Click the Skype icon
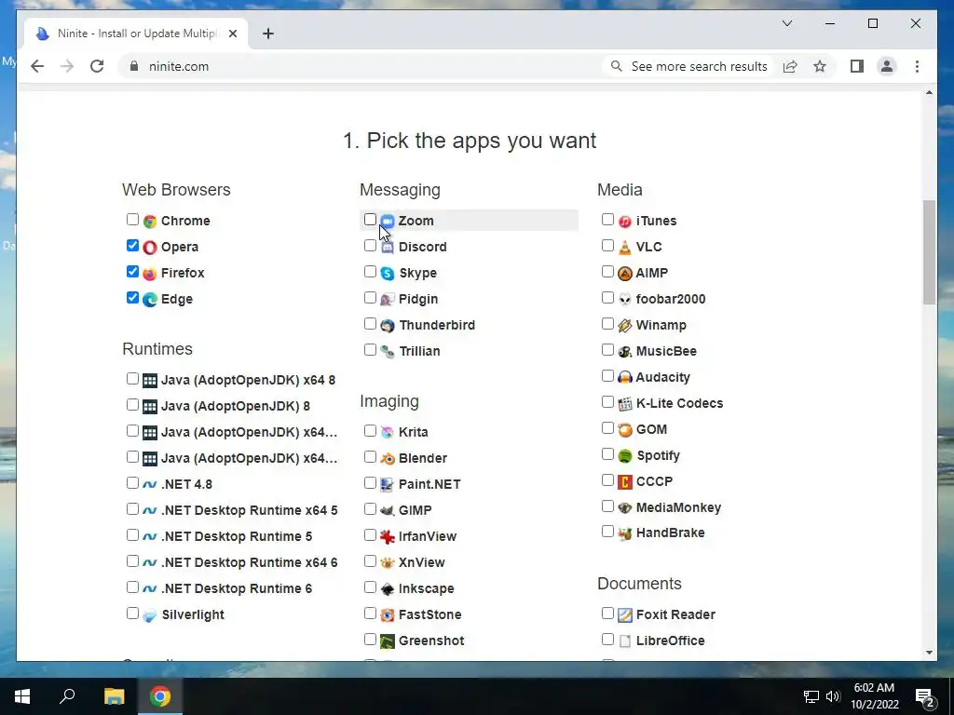The width and height of the screenshot is (954, 715). click(388, 274)
